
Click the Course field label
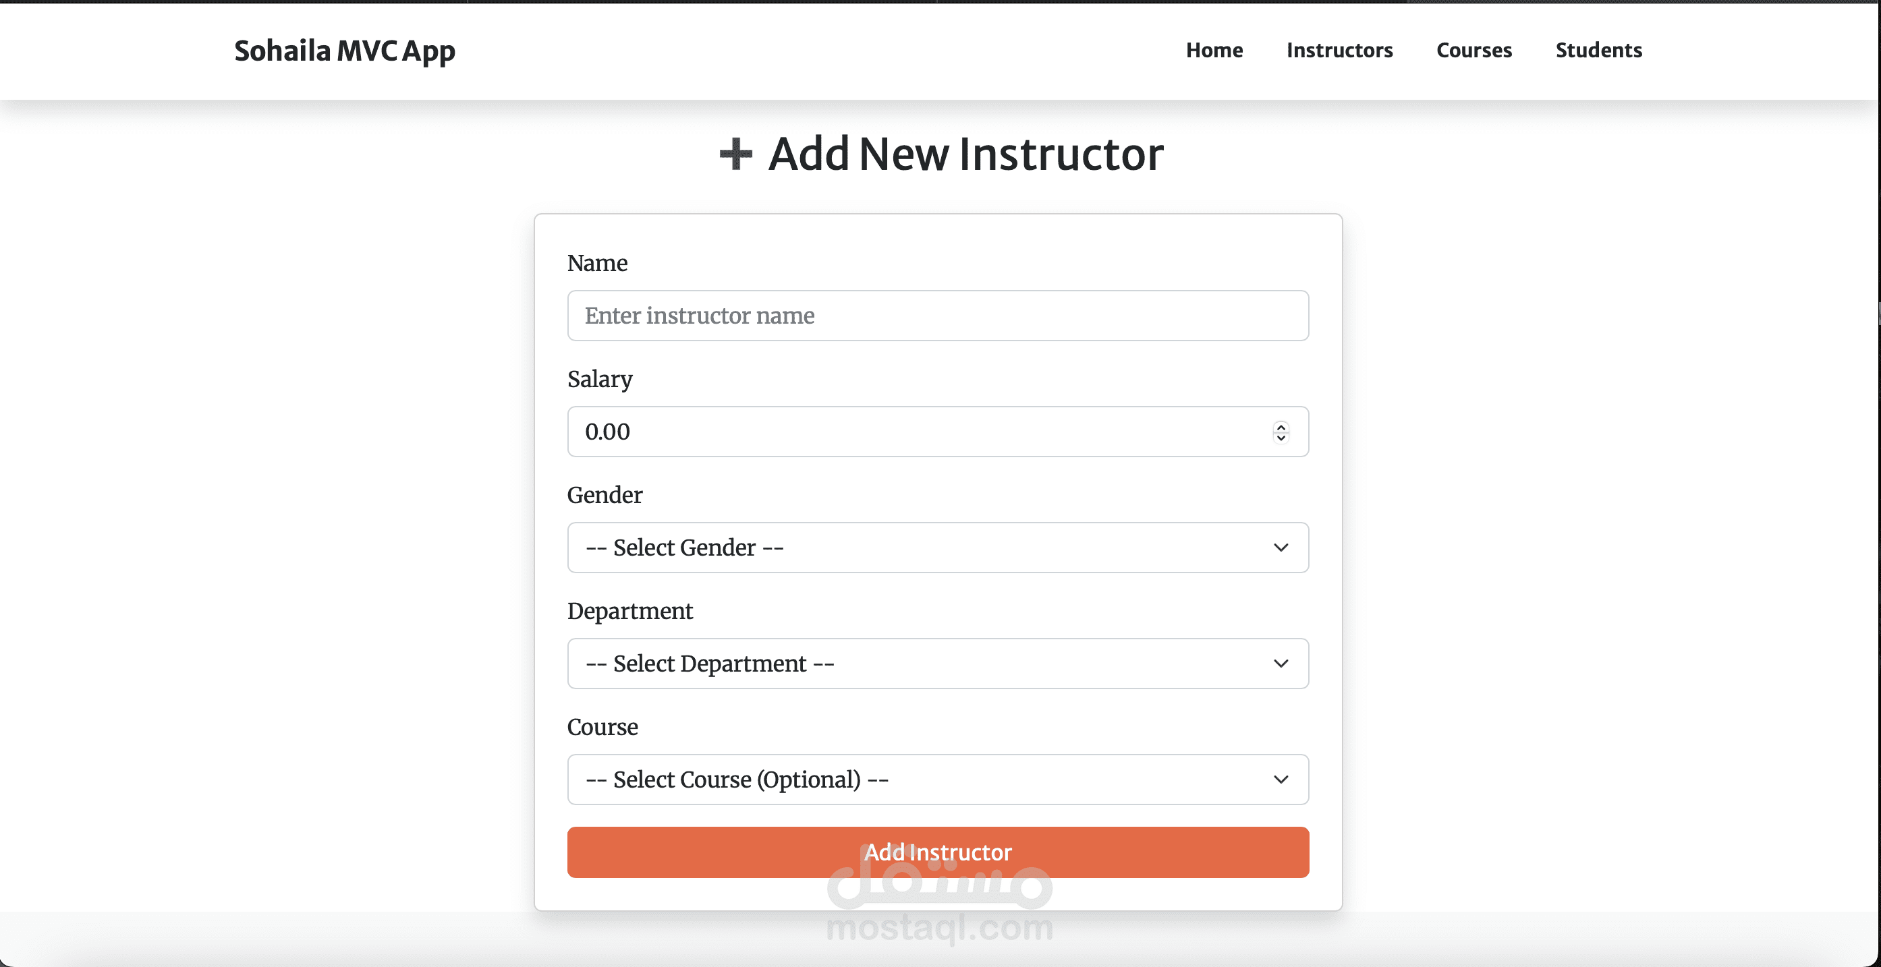point(602,727)
